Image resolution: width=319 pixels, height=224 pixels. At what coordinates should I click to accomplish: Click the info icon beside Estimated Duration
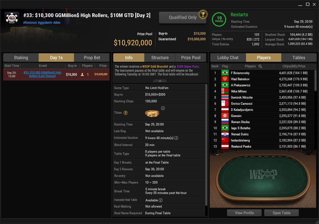coord(176,138)
